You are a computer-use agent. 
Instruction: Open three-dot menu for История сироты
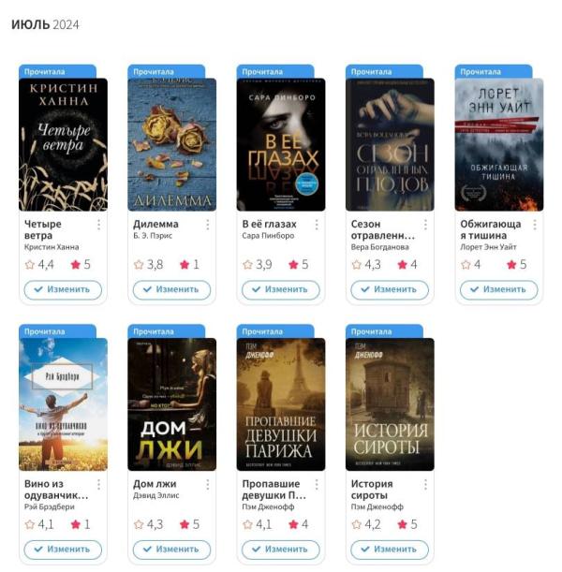425,484
